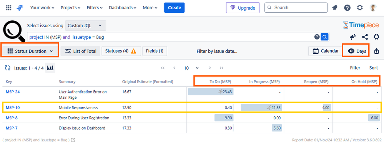Viewport: 384px width, 146px height.
Task: Open the Calendar settings
Action: [326, 51]
